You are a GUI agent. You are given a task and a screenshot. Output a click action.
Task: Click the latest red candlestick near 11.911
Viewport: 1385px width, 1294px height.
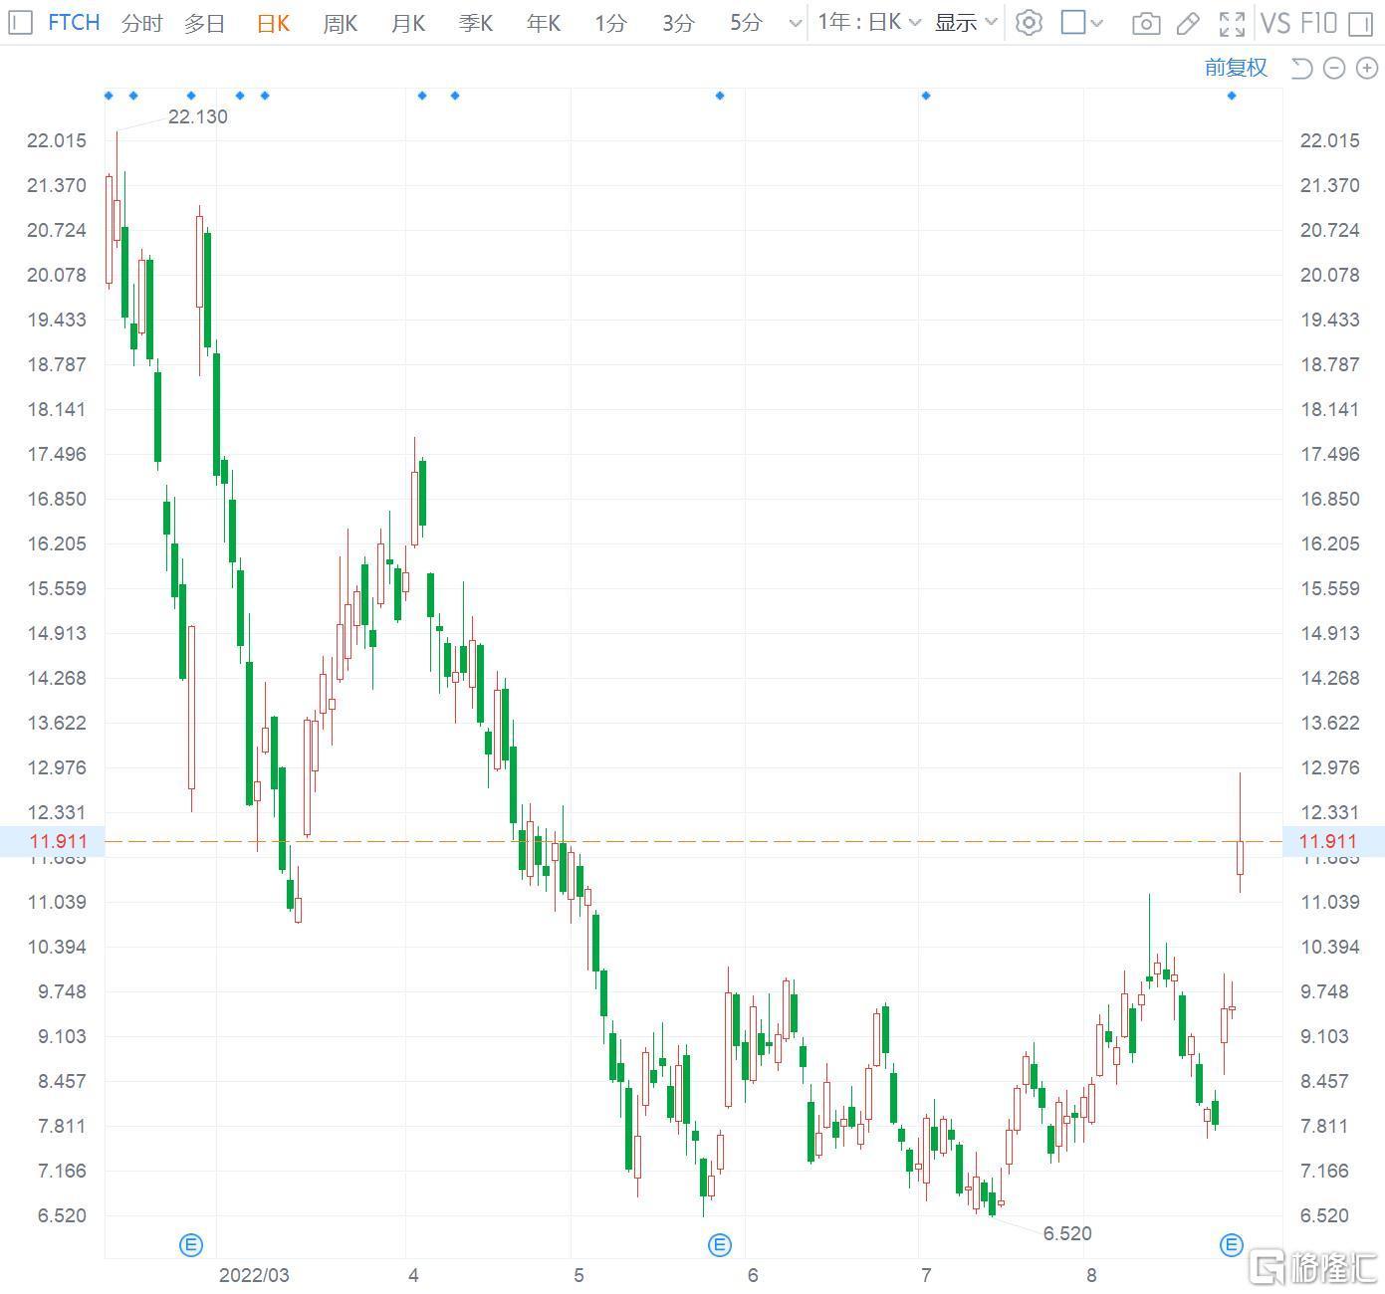coord(1240,857)
